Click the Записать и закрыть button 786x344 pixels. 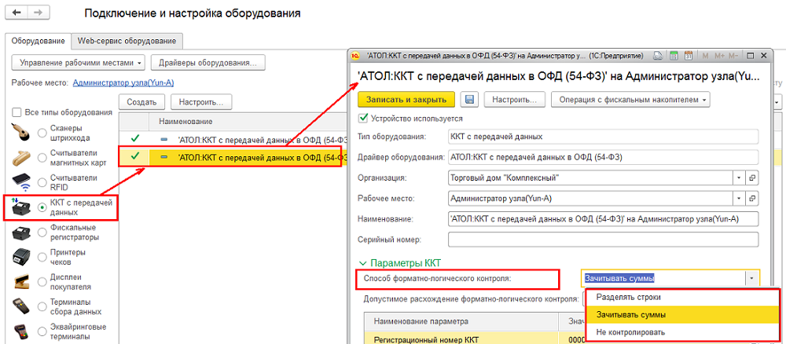(x=406, y=100)
